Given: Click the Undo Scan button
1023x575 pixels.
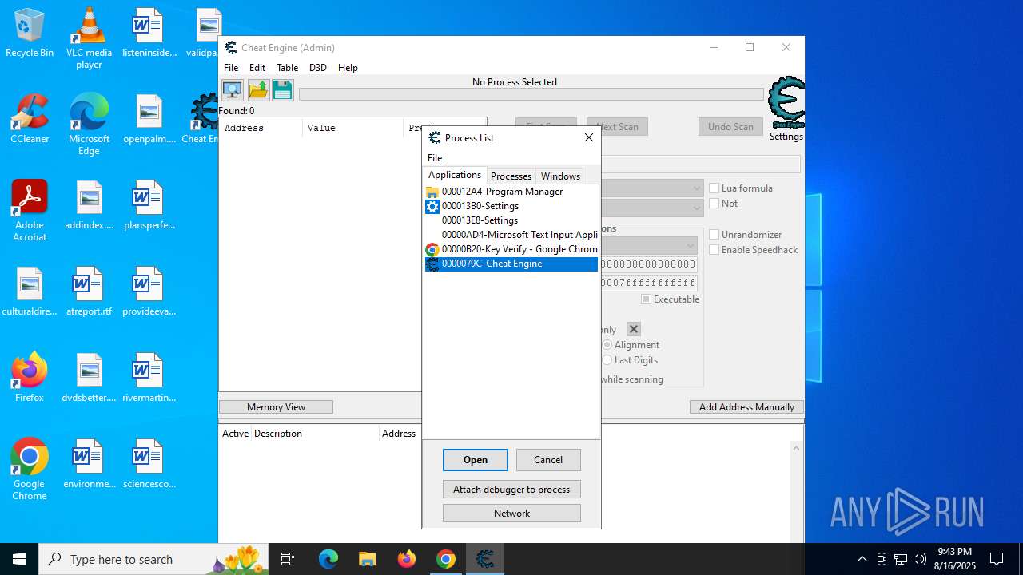Looking at the screenshot, I should click(x=730, y=127).
